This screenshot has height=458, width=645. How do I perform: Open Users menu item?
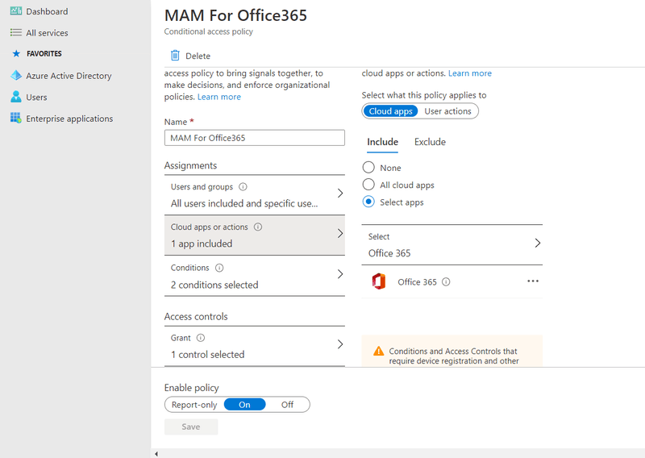pyautogui.click(x=36, y=97)
